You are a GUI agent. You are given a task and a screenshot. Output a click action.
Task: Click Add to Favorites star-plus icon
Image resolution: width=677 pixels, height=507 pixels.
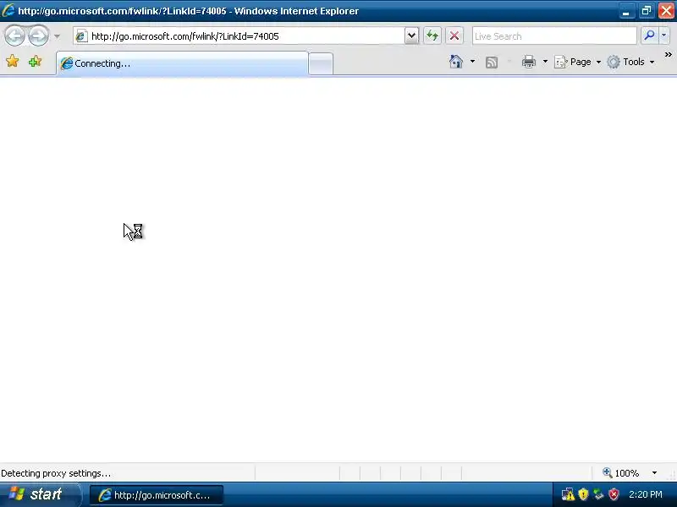click(x=35, y=61)
